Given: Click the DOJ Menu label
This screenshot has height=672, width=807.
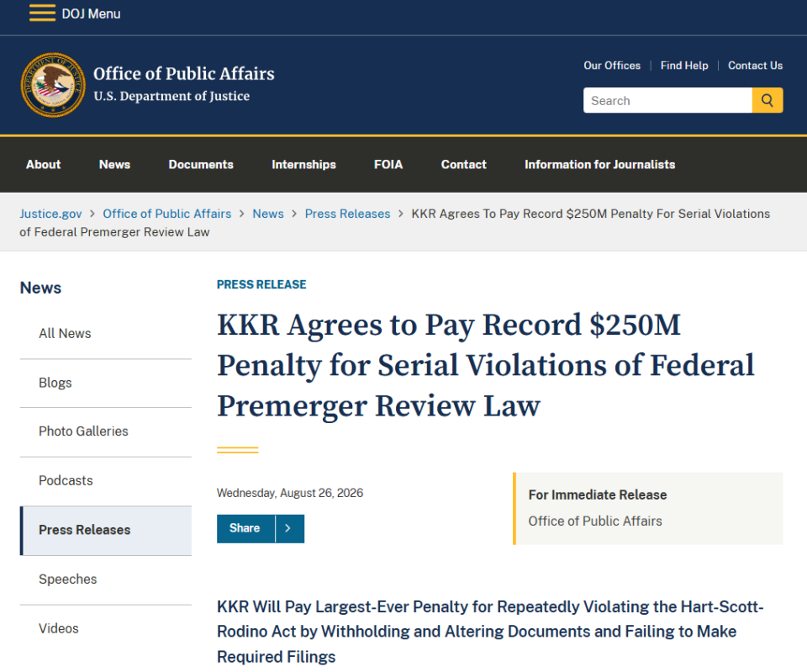Looking at the screenshot, I should [x=91, y=14].
